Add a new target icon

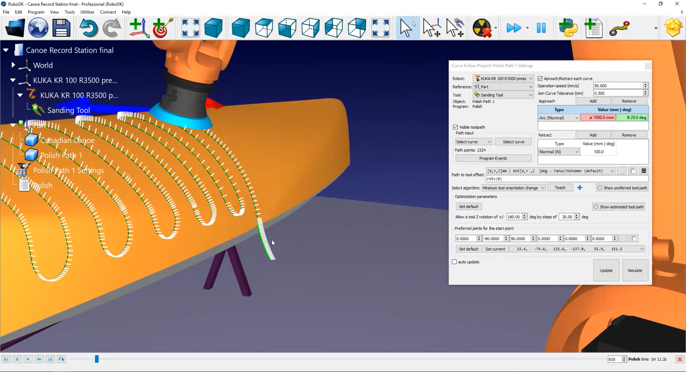pos(163,28)
